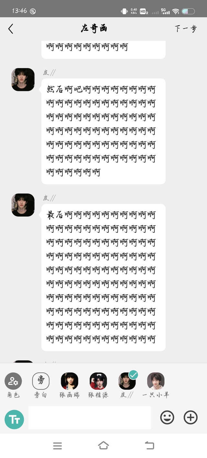Go to the Android home screen icon
Image resolution: width=207 pixels, height=458 pixels.
point(103,446)
